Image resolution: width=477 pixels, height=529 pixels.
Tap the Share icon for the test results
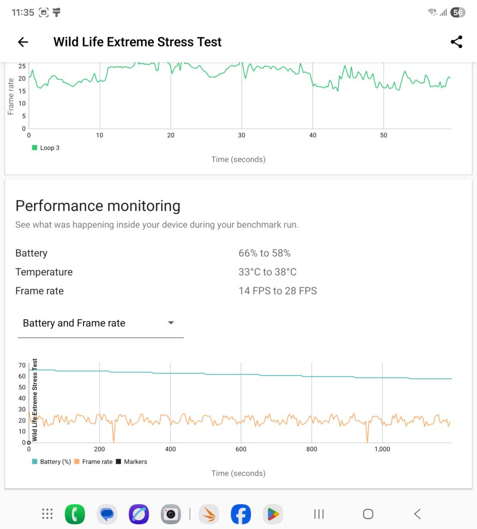[x=456, y=42]
